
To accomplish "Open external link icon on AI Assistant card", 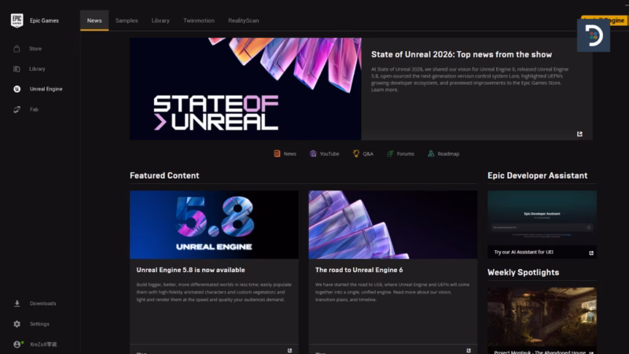I will click(591, 253).
